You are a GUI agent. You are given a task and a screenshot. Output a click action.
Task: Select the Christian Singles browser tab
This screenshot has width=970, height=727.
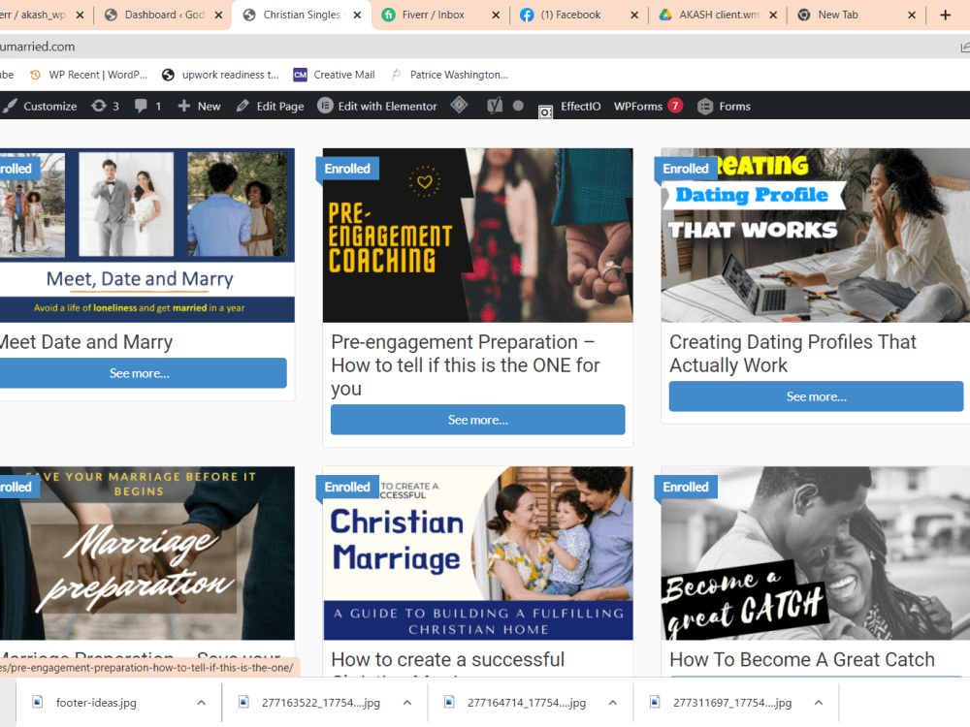(302, 15)
